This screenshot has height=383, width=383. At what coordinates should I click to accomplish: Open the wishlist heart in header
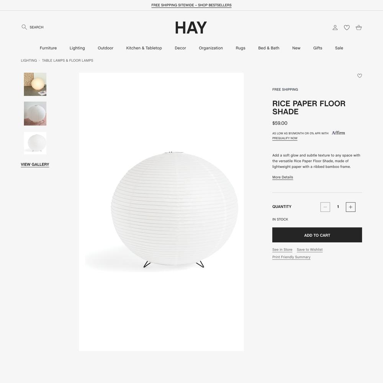click(x=347, y=28)
